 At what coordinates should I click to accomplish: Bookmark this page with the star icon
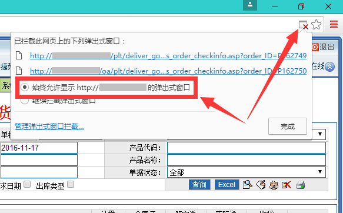[x=317, y=25]
